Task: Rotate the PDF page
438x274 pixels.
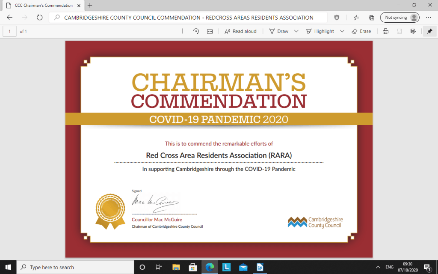Action: (x=196, y=31)
